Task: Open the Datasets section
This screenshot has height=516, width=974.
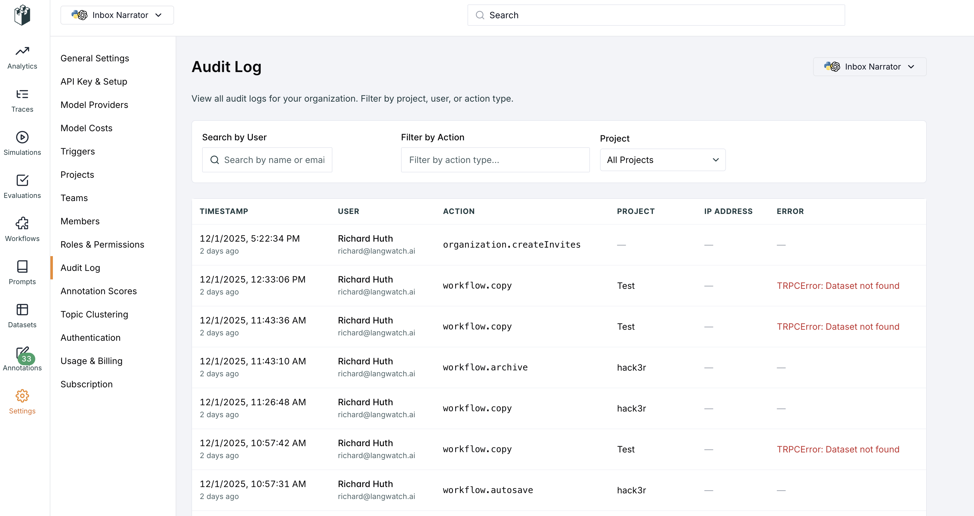Action: 22,316
